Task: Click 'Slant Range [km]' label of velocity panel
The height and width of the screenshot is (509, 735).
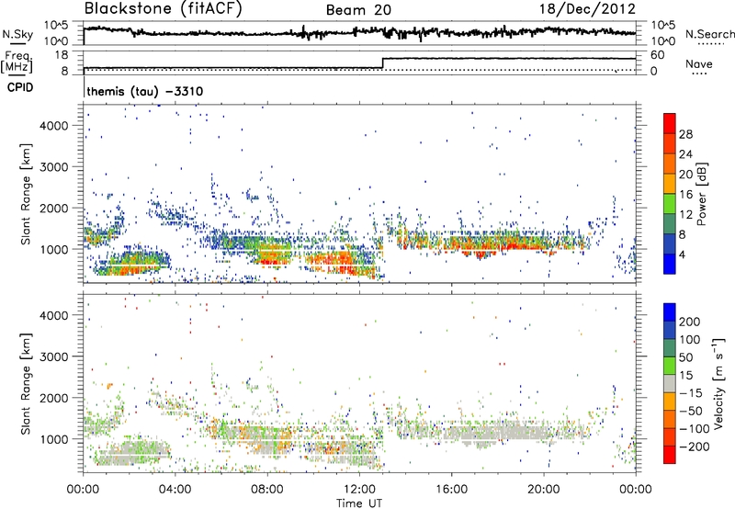Action: pyautogui.click(x=26, y=384)
